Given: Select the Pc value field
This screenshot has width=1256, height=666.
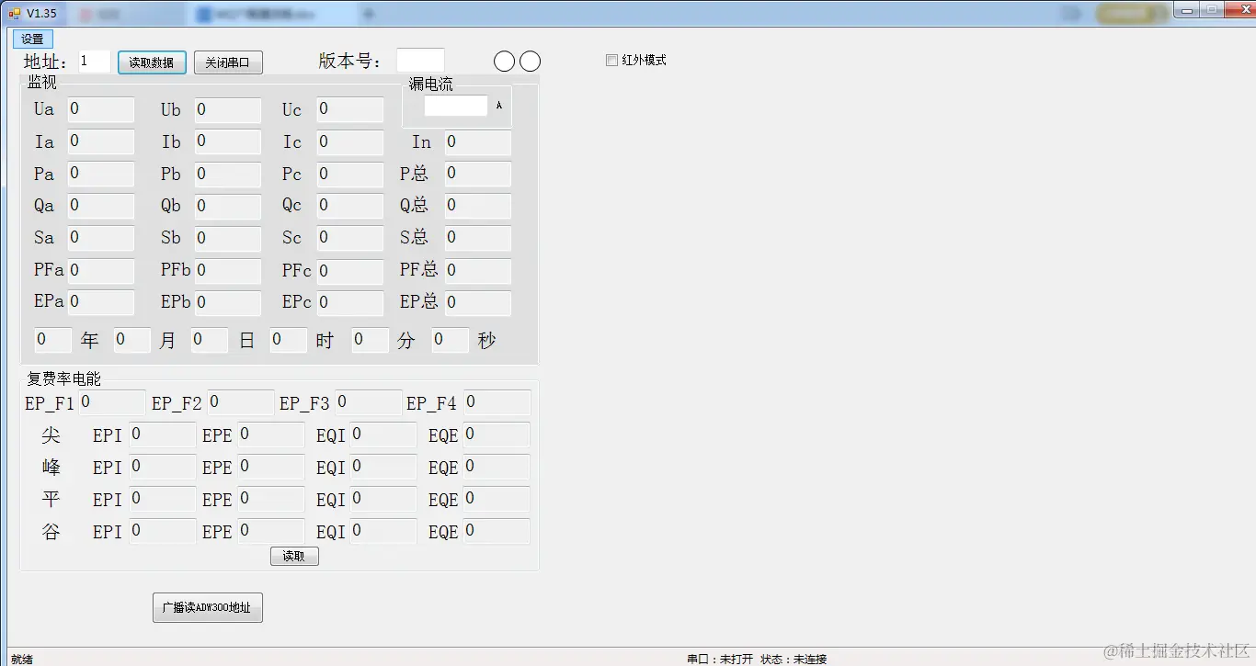Looking at the screenshot, I should [350, 175].
